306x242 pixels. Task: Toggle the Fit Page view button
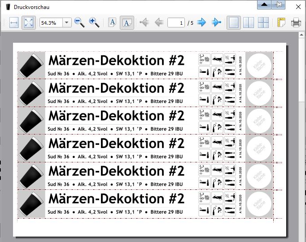click(x=29, y=22)
